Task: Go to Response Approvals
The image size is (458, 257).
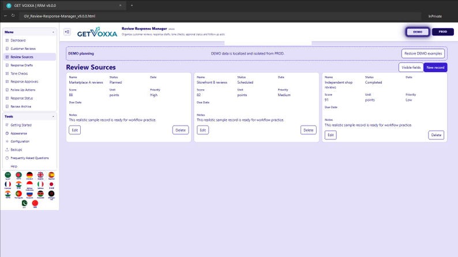Action: (29, 82)
